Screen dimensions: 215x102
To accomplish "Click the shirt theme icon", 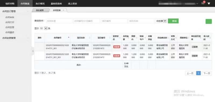I will pyautogui.click(x=209, y=3).
